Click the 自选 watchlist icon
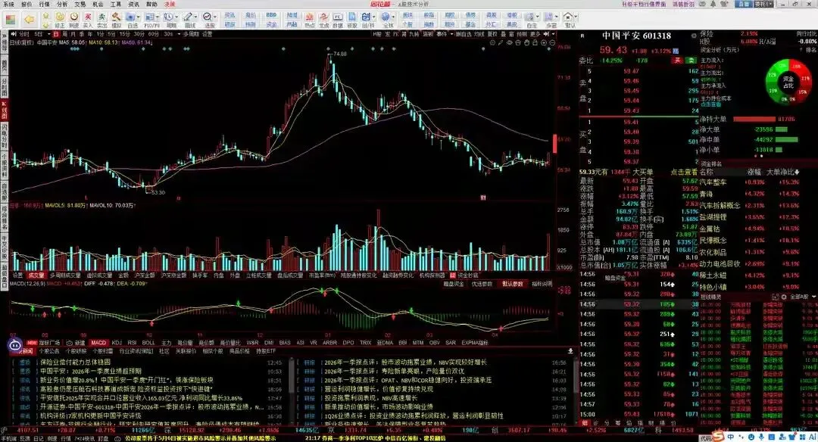Viewport: 818px width, 442px height. (x=130, y=17)
